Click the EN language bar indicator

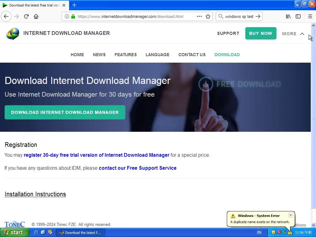point(259,232)
